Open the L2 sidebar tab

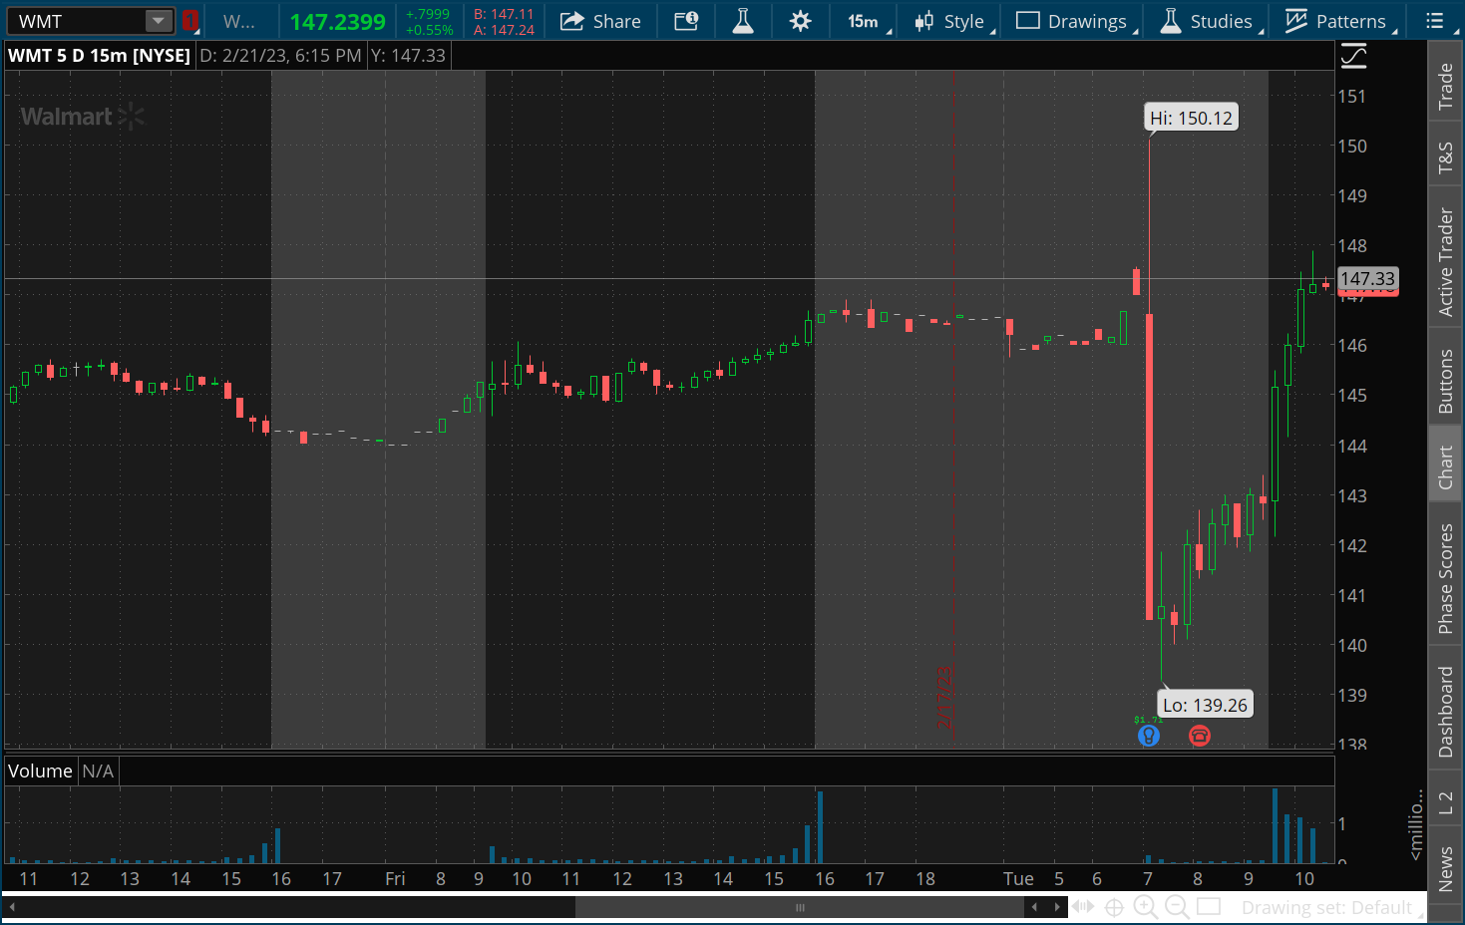(1445, 802)
